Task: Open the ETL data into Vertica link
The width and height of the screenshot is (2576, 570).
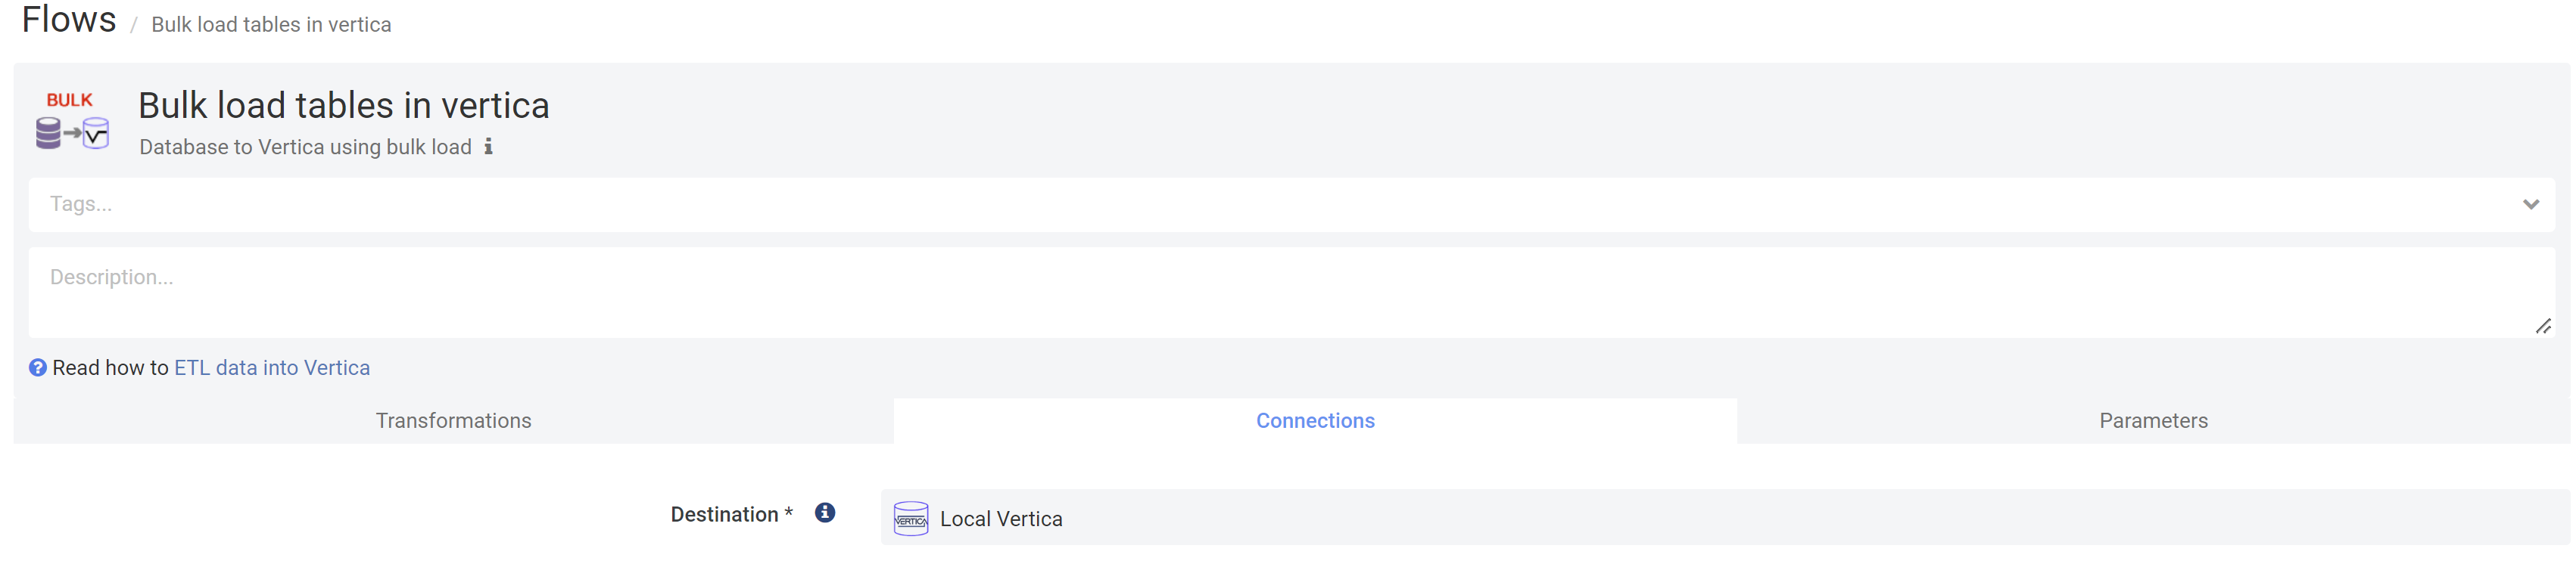Action: [272, 367]
